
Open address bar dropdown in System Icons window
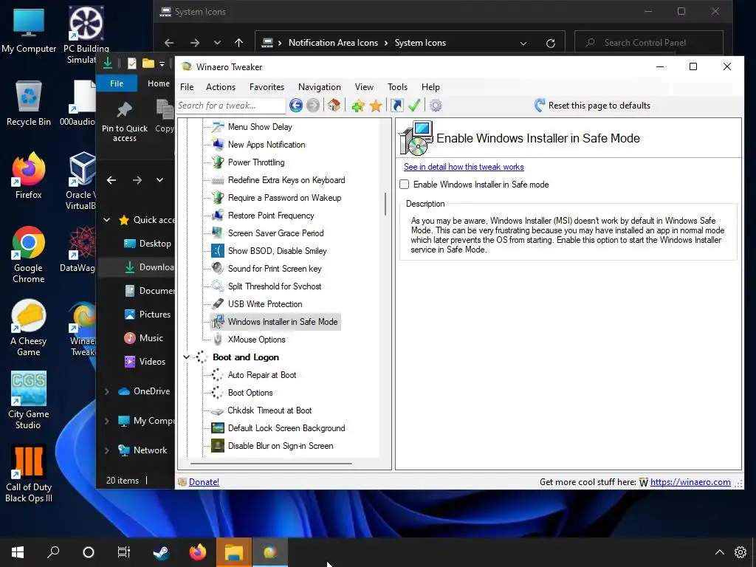click(x=523, y=43)
